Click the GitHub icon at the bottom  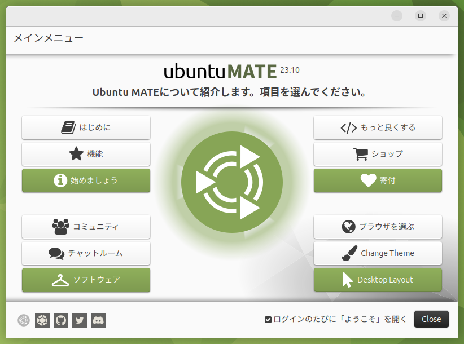pos(61,320)
